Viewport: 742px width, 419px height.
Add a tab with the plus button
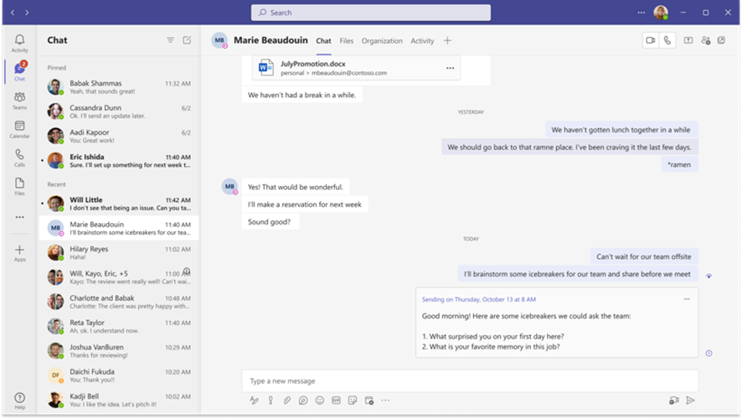[x=447, y=41]
